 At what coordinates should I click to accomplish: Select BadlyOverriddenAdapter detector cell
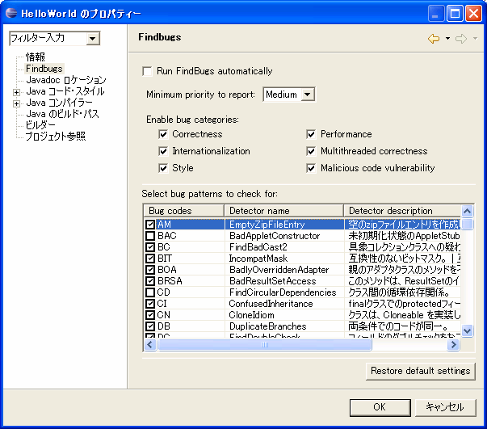(283, 270)
